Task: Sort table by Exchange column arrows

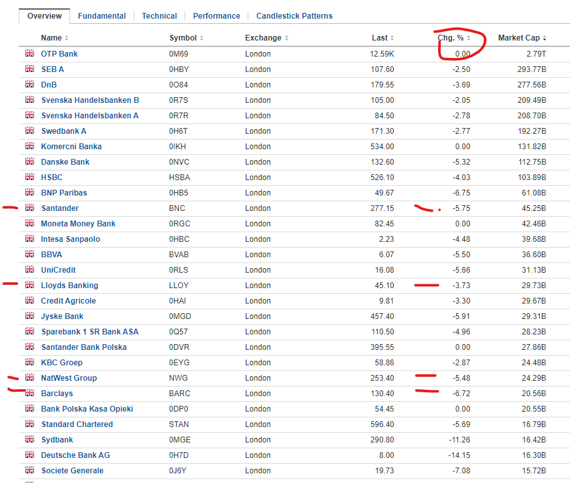Action: pyautogui.click(x=286, y=38)
